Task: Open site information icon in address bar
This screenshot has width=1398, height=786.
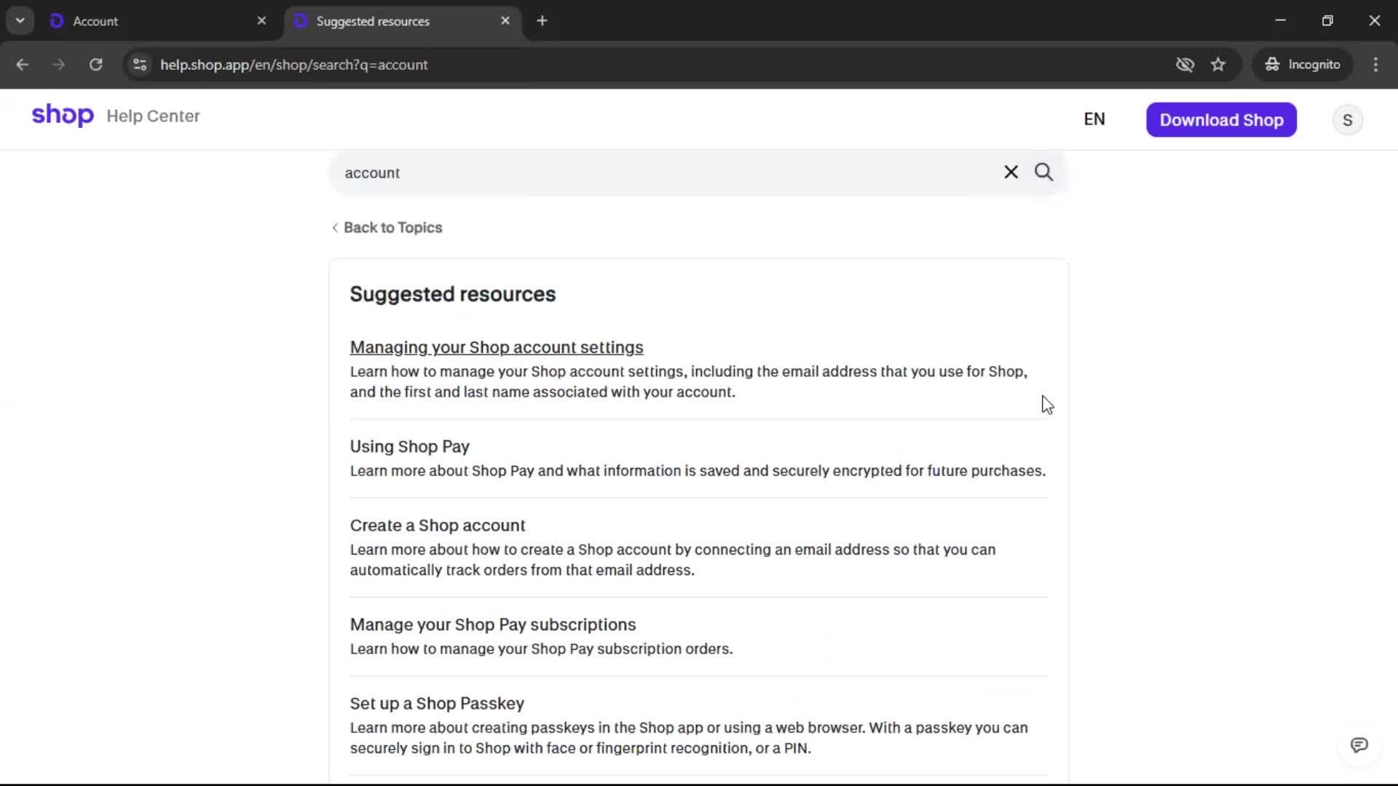Action: pyautogui.click(x=140, y=65)
